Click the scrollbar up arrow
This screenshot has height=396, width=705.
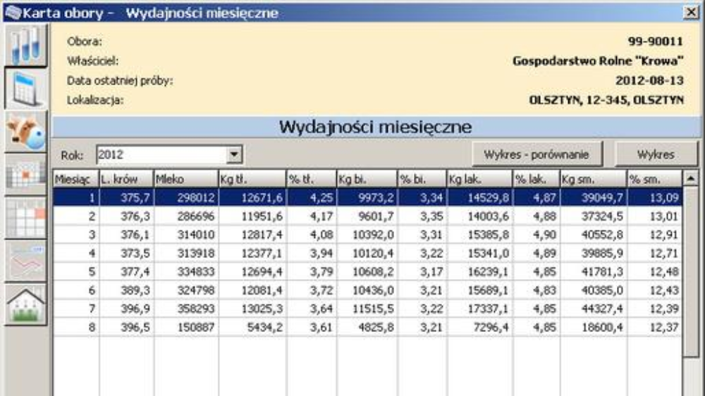(691, 179)
